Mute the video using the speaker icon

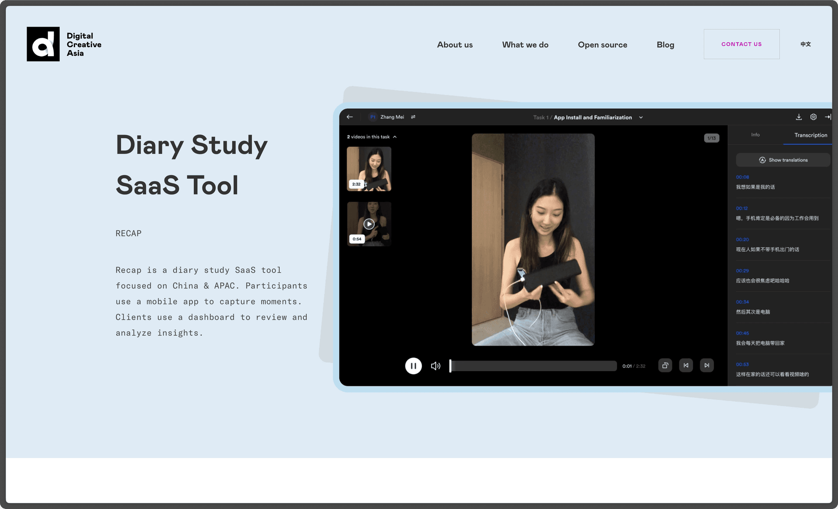point(435,366)
